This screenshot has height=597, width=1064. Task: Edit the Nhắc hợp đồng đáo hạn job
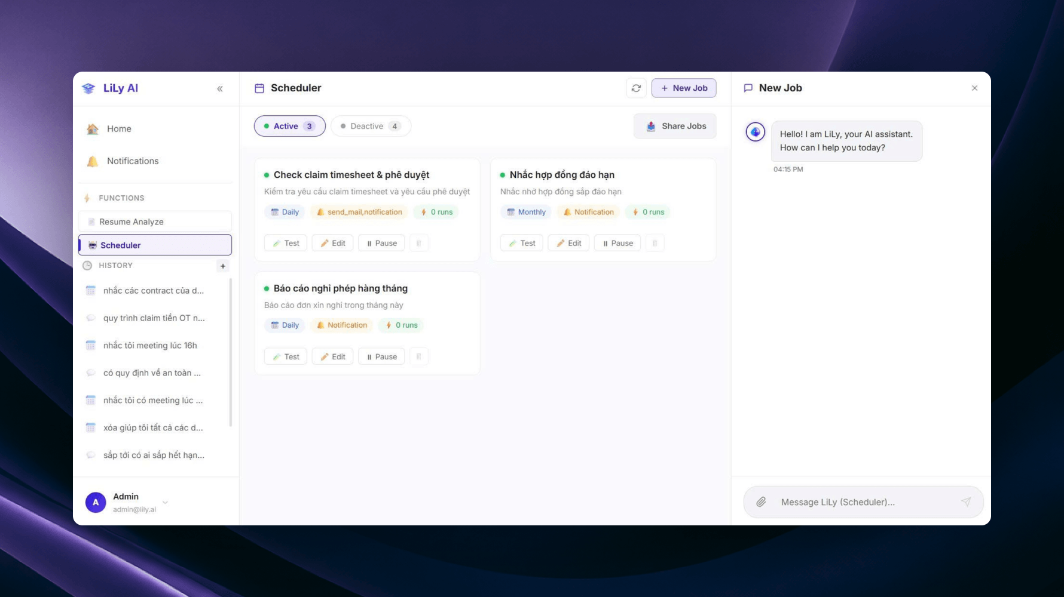(x=569, y=243)
